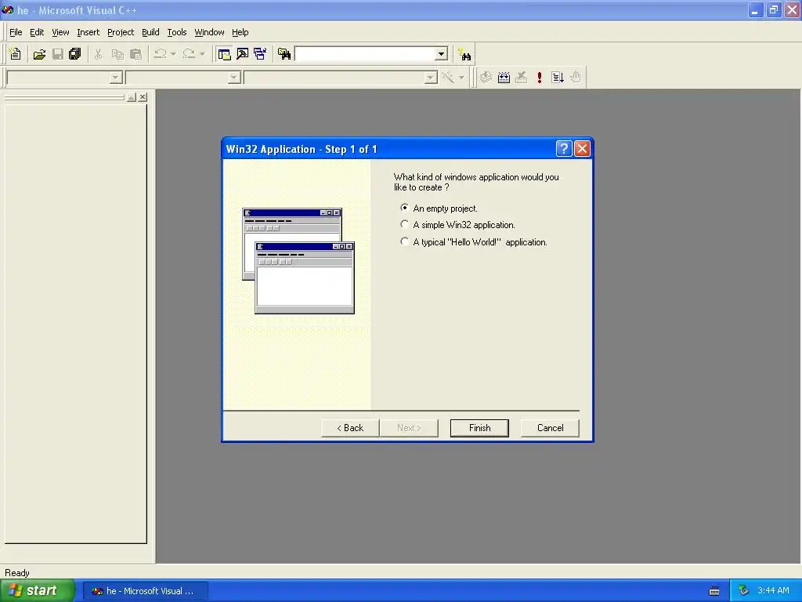The width and height of the screenshot is (802, 602).
Task: Open the File menu
Action: pyautogui.click(x=16, y=32)
